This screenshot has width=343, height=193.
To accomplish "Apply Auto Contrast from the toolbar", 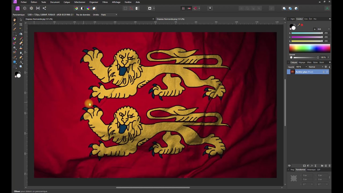I will click(x=82, y=8).
